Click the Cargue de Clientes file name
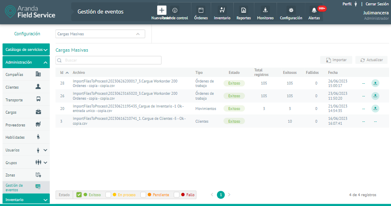The width and height of the screenshot is (391, 206). pos(129,121)
